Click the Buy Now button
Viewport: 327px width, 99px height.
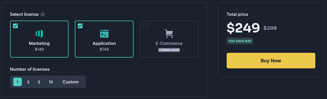(271, 61)
